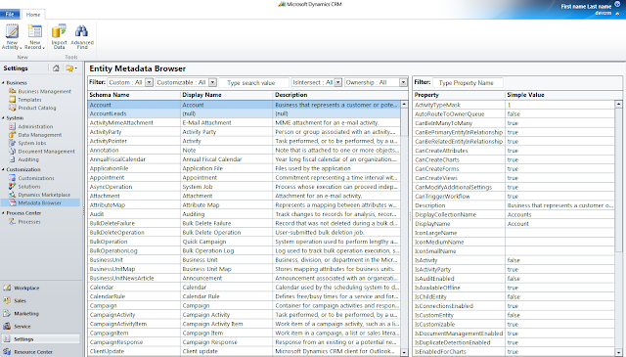The height and width of the screenshot is (357, 626).
Task: Launch Advanced Find binoculars icon
Action: 82,36
